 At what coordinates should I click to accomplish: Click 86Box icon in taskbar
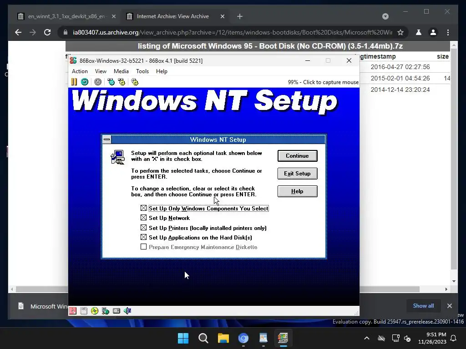click(283, 338)
